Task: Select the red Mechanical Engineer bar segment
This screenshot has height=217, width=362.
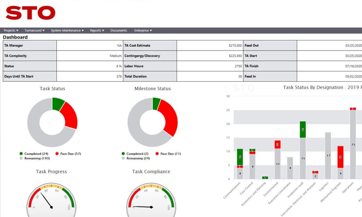Action: pyautogui.click(x=340, y=157)
